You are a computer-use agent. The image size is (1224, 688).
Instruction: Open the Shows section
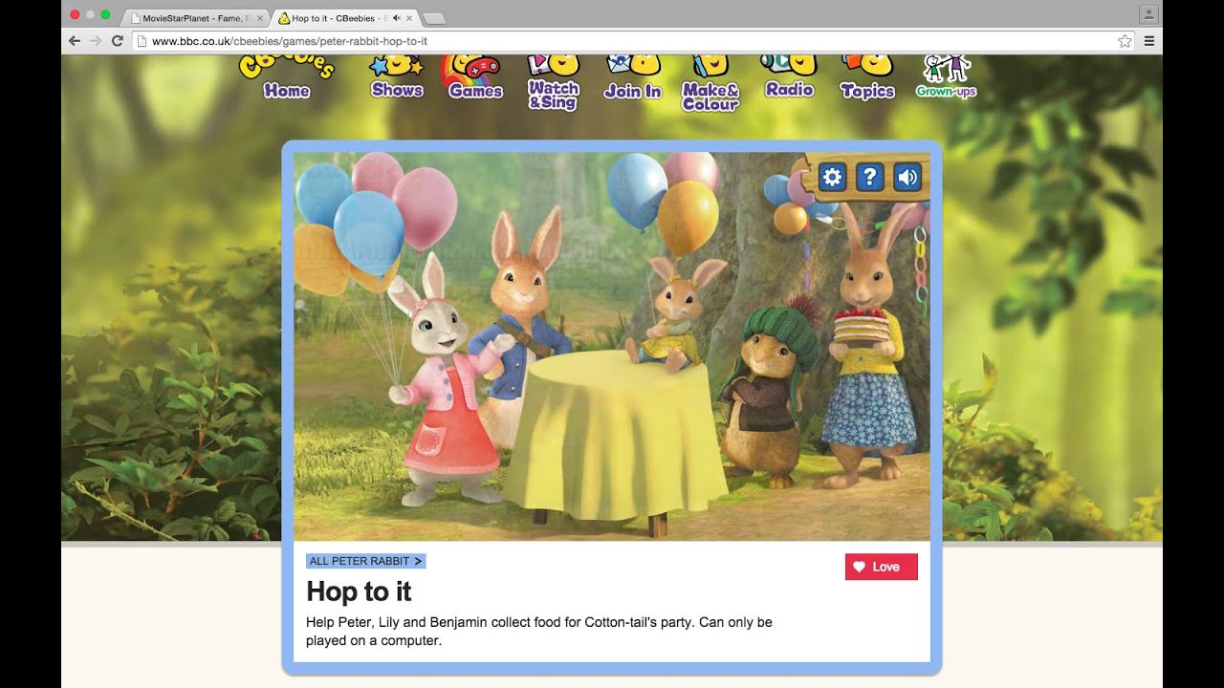(x=397, y=78)
